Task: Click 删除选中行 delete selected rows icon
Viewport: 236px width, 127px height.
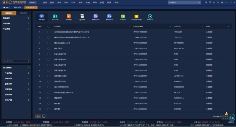Action: click(96, 16)
